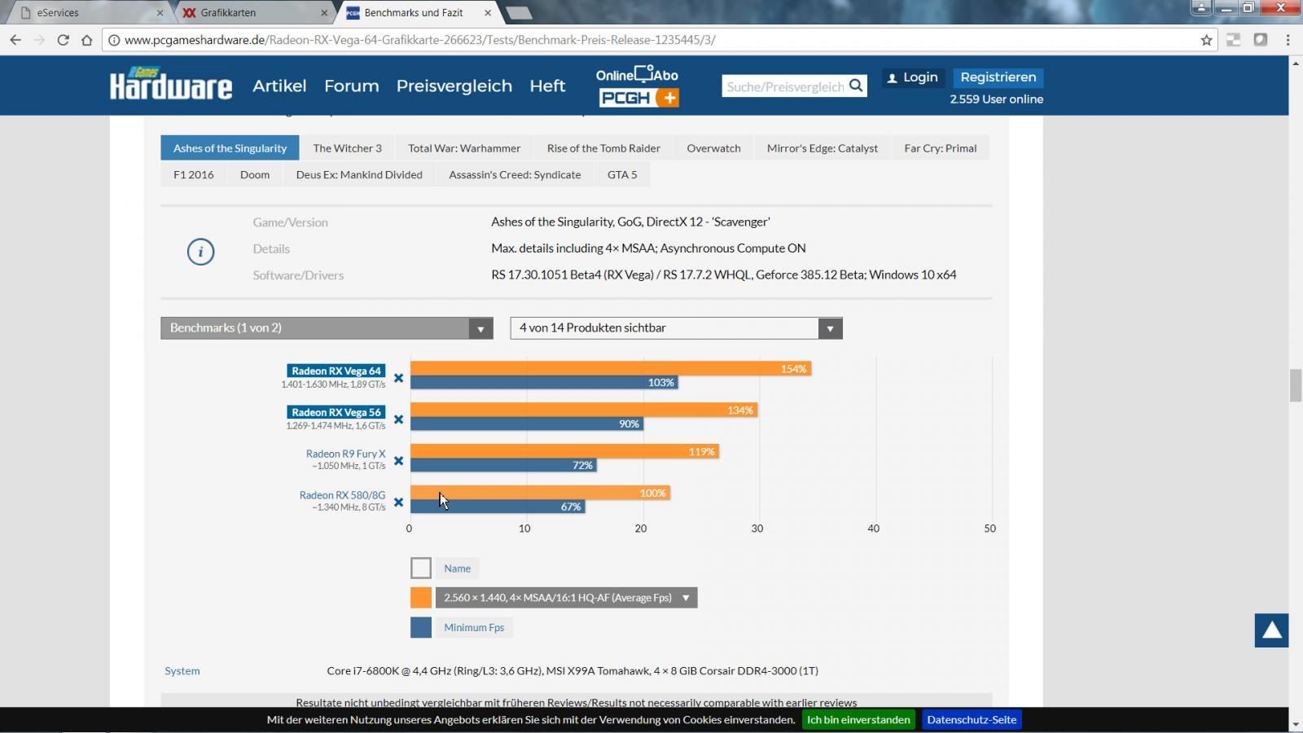Select the Ashes of the Singularity tab
This screenshot has width=1303, height=733.
[230, 148]
